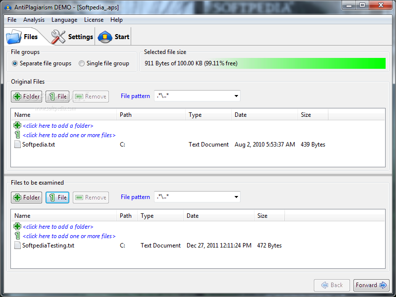The width and height of the screenshot is (396, 297).
Task: Click Remove button in Files to be examined
Action: (x=91, y=198)
